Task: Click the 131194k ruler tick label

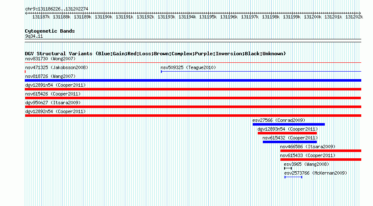Action: [x=187, y=17]
